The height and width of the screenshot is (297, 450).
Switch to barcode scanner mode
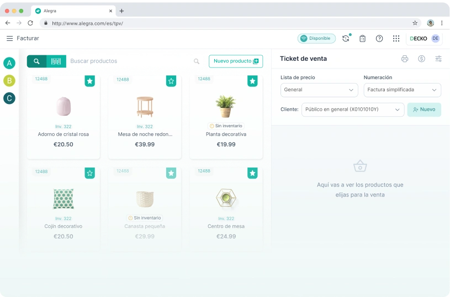[56, 61]
